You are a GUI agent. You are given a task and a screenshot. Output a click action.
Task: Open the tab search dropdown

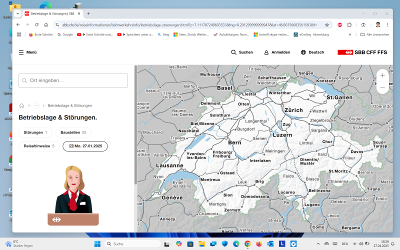coord(17,14)
